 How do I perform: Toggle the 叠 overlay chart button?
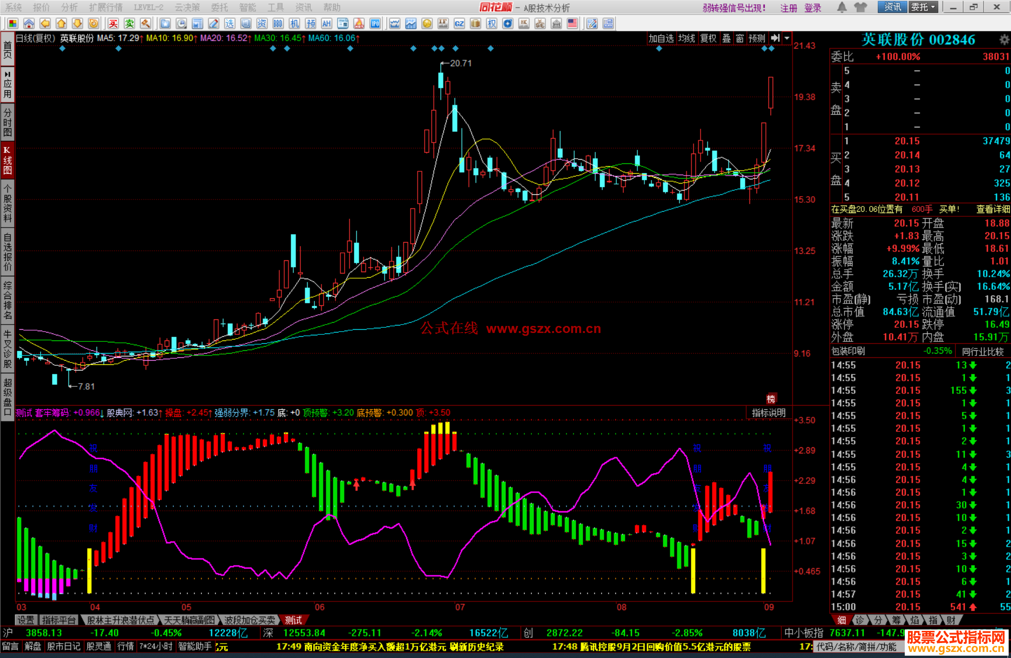tap(726, 38)
